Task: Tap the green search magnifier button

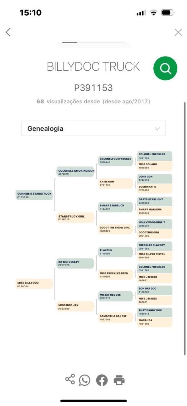Action: tap(165, 68)
